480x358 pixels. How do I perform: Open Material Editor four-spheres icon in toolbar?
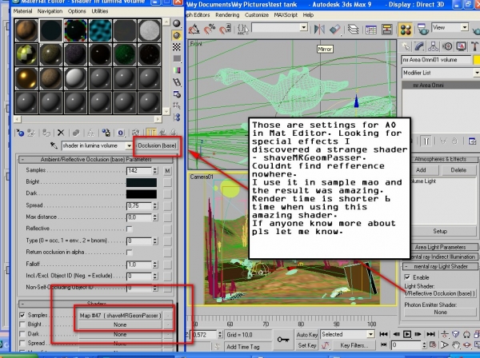pos(406,30)
